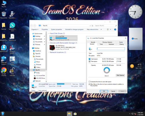
Task: Click the navigation pane scrollbar
Action: (46, 52)
